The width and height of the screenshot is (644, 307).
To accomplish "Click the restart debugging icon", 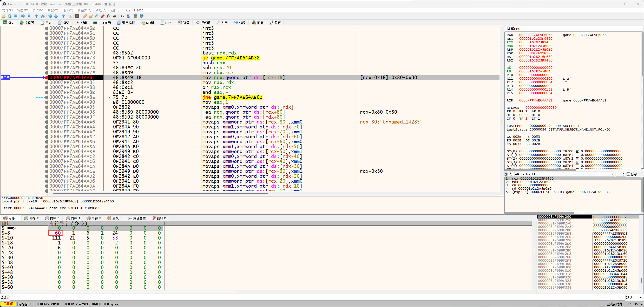I will [x=10, y=16].
